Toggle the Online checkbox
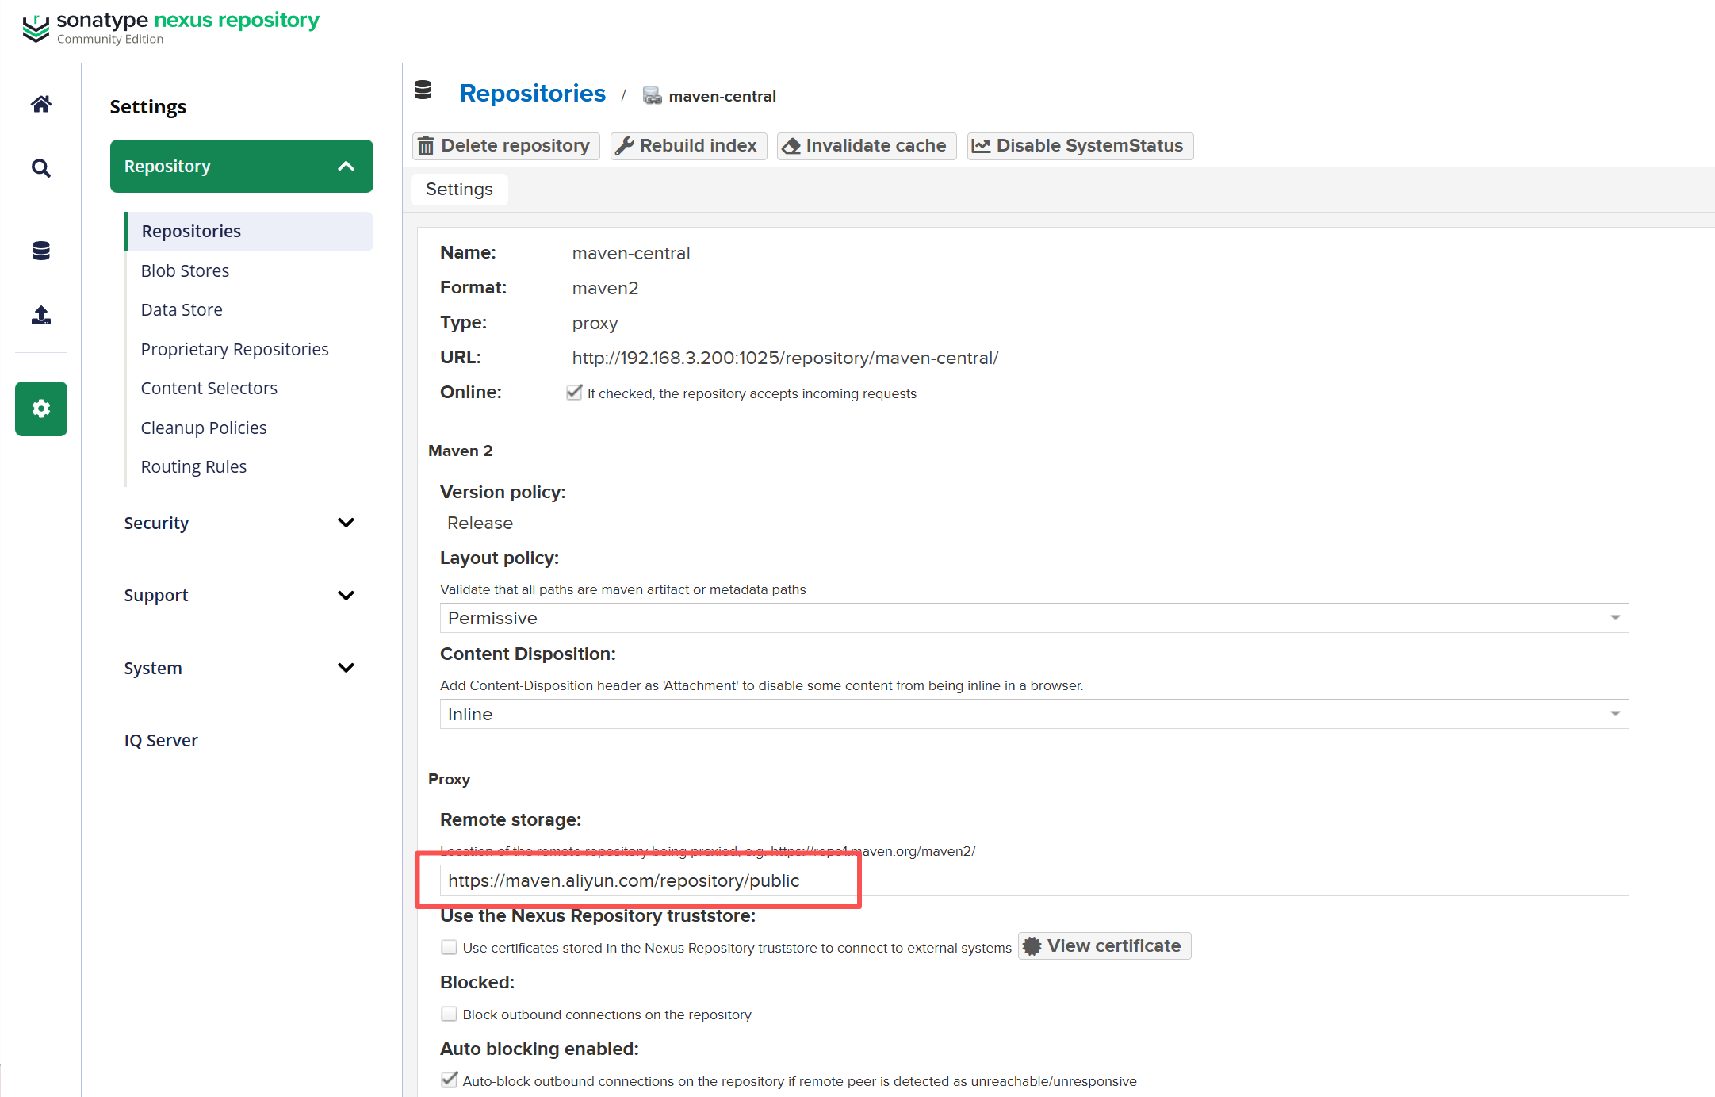 tap(574, 393)
